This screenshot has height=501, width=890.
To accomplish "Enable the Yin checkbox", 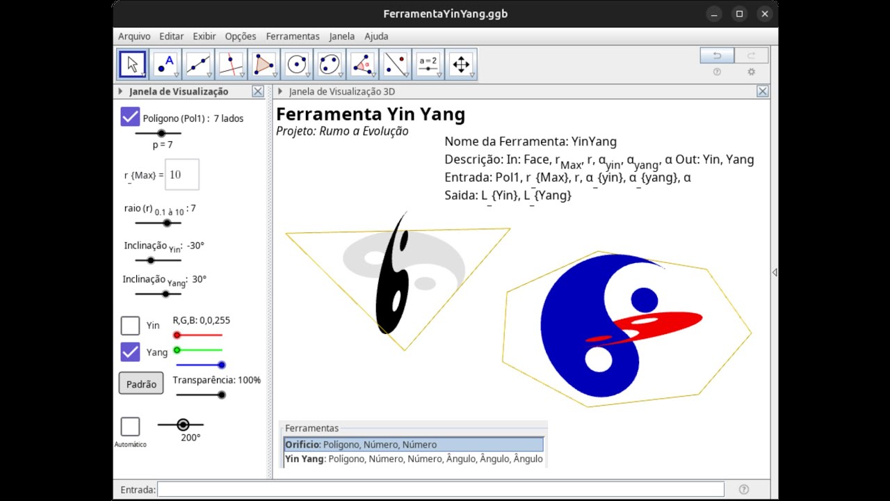I will point(130,326).
